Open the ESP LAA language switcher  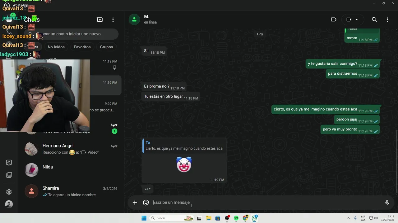363,218
